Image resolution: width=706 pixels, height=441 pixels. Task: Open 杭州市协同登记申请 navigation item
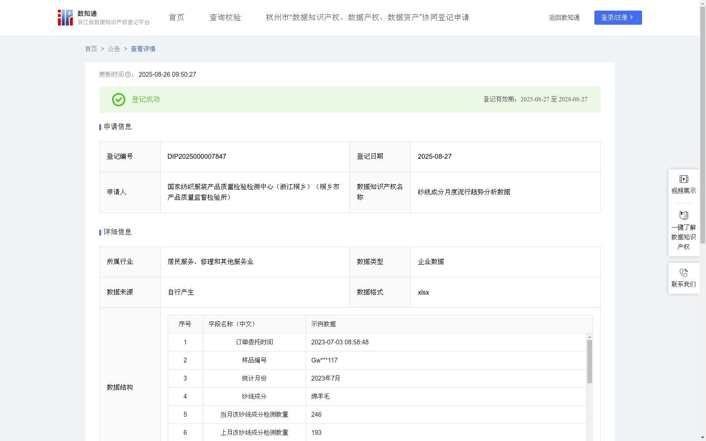click(368, 18)
